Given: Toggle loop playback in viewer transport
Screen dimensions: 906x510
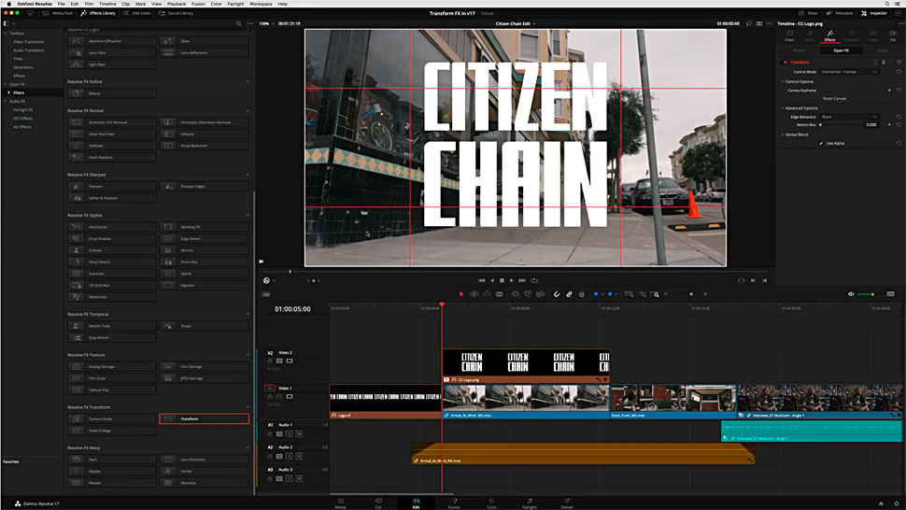Looking at the screenshot, I should pos(534,280).
